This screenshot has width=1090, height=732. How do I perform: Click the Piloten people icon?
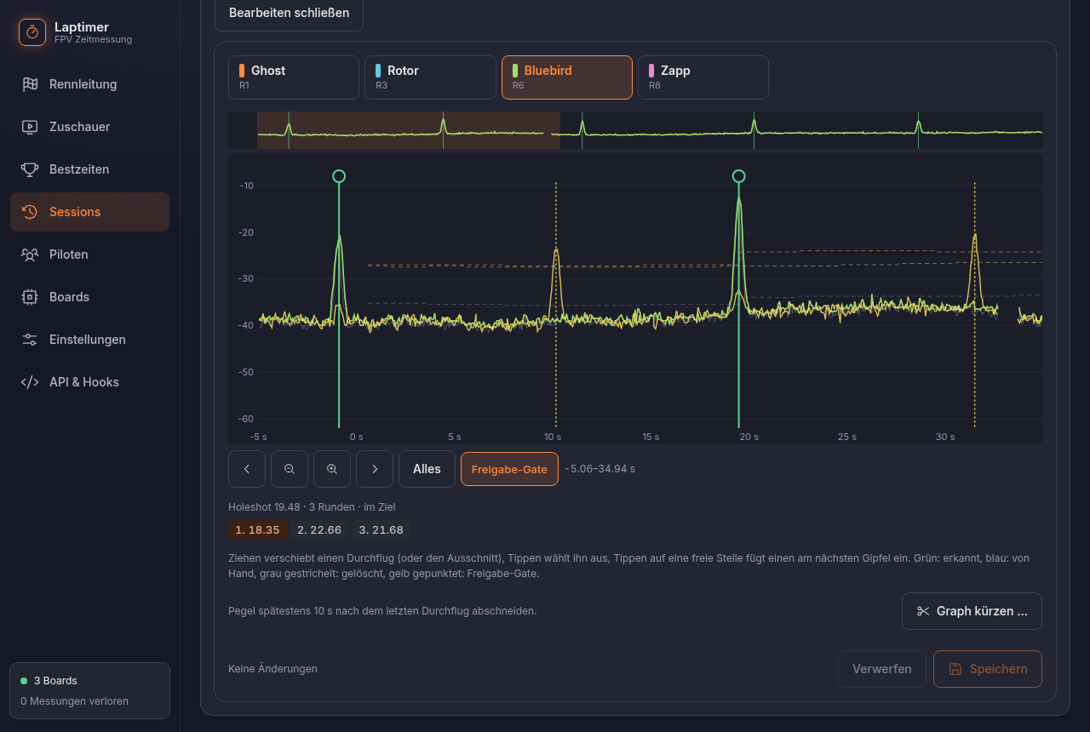(x=30, y=254)
